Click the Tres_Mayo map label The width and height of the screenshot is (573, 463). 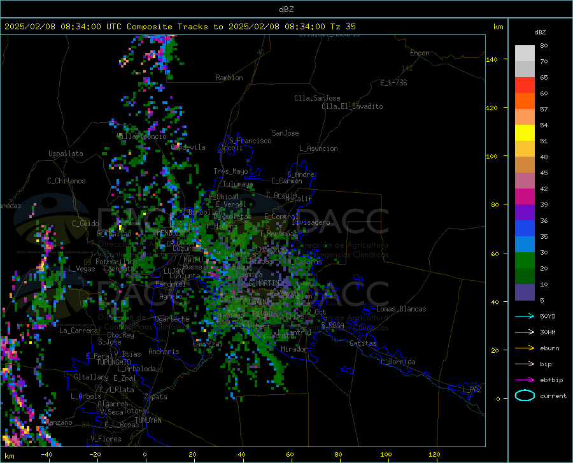point(230,171)
